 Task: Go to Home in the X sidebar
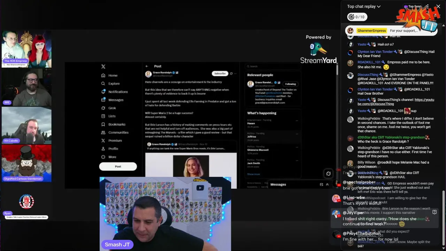click(109, 75)
